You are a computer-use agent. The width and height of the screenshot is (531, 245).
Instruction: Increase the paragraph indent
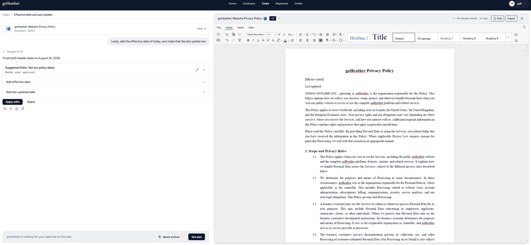click(x=327, y=34)
